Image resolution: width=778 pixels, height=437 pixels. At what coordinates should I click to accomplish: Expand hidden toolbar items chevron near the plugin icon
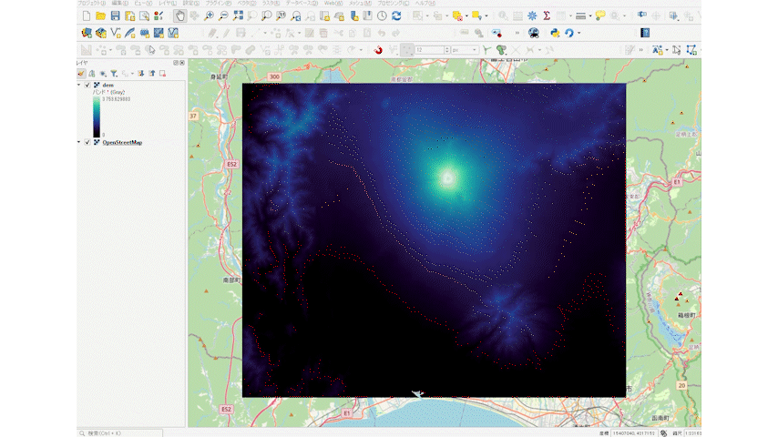tap(517, 33)
